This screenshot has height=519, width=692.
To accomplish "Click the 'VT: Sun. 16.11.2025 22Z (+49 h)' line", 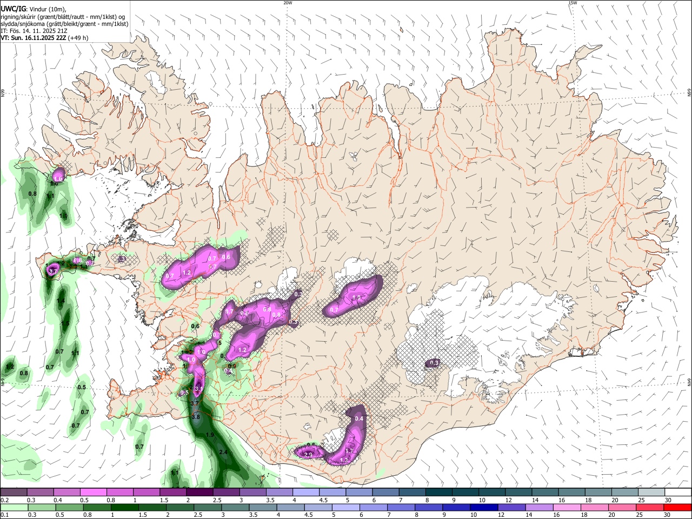I will coord(44,38).
